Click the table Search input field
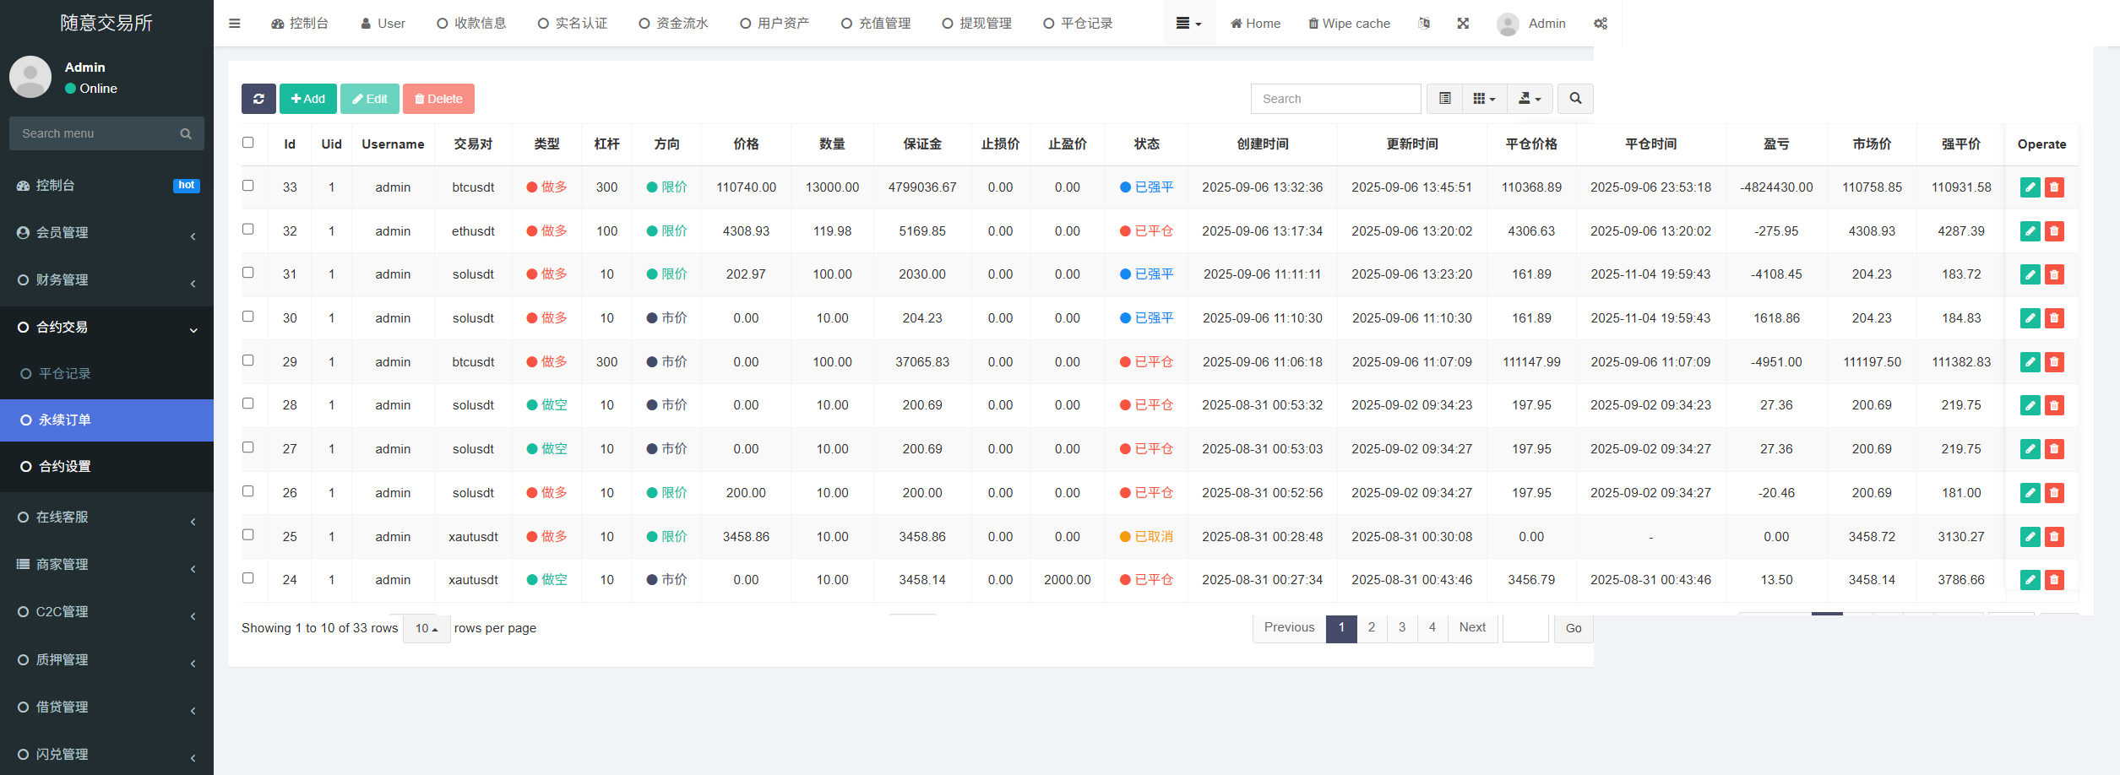This screenshot has height=775, width=2120. (1335, 99)
